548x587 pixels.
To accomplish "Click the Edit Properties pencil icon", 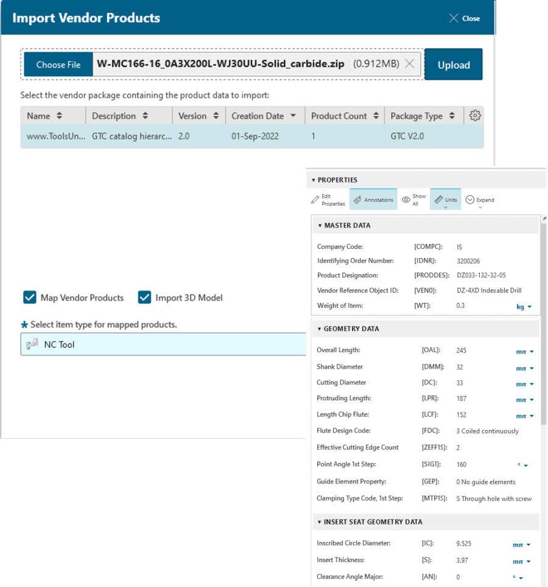I will (315, 200).
